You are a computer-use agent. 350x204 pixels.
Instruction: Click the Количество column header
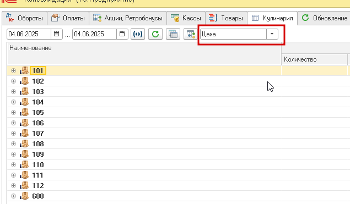[x=314, y=59]
